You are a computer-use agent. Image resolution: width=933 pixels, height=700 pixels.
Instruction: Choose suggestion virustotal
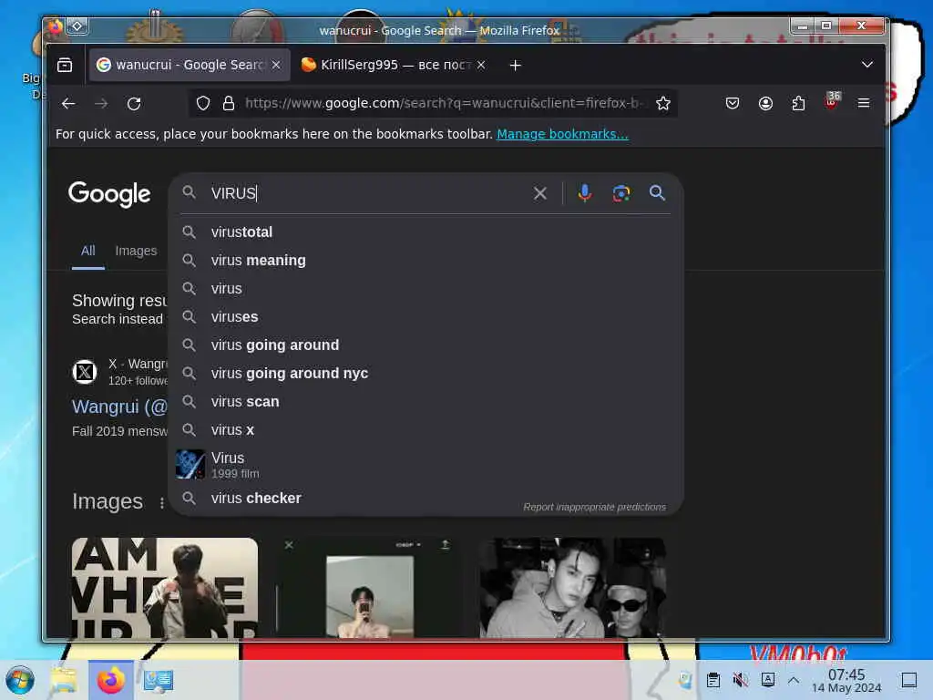point(425,232)
